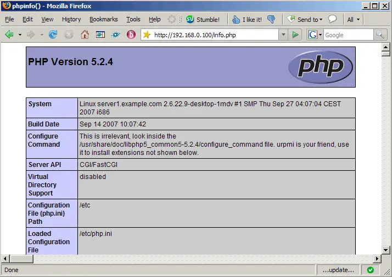The width and height of the screenshot is (392, 277).
Task: Open the address bar history dropdown
Action: point(283,34)
